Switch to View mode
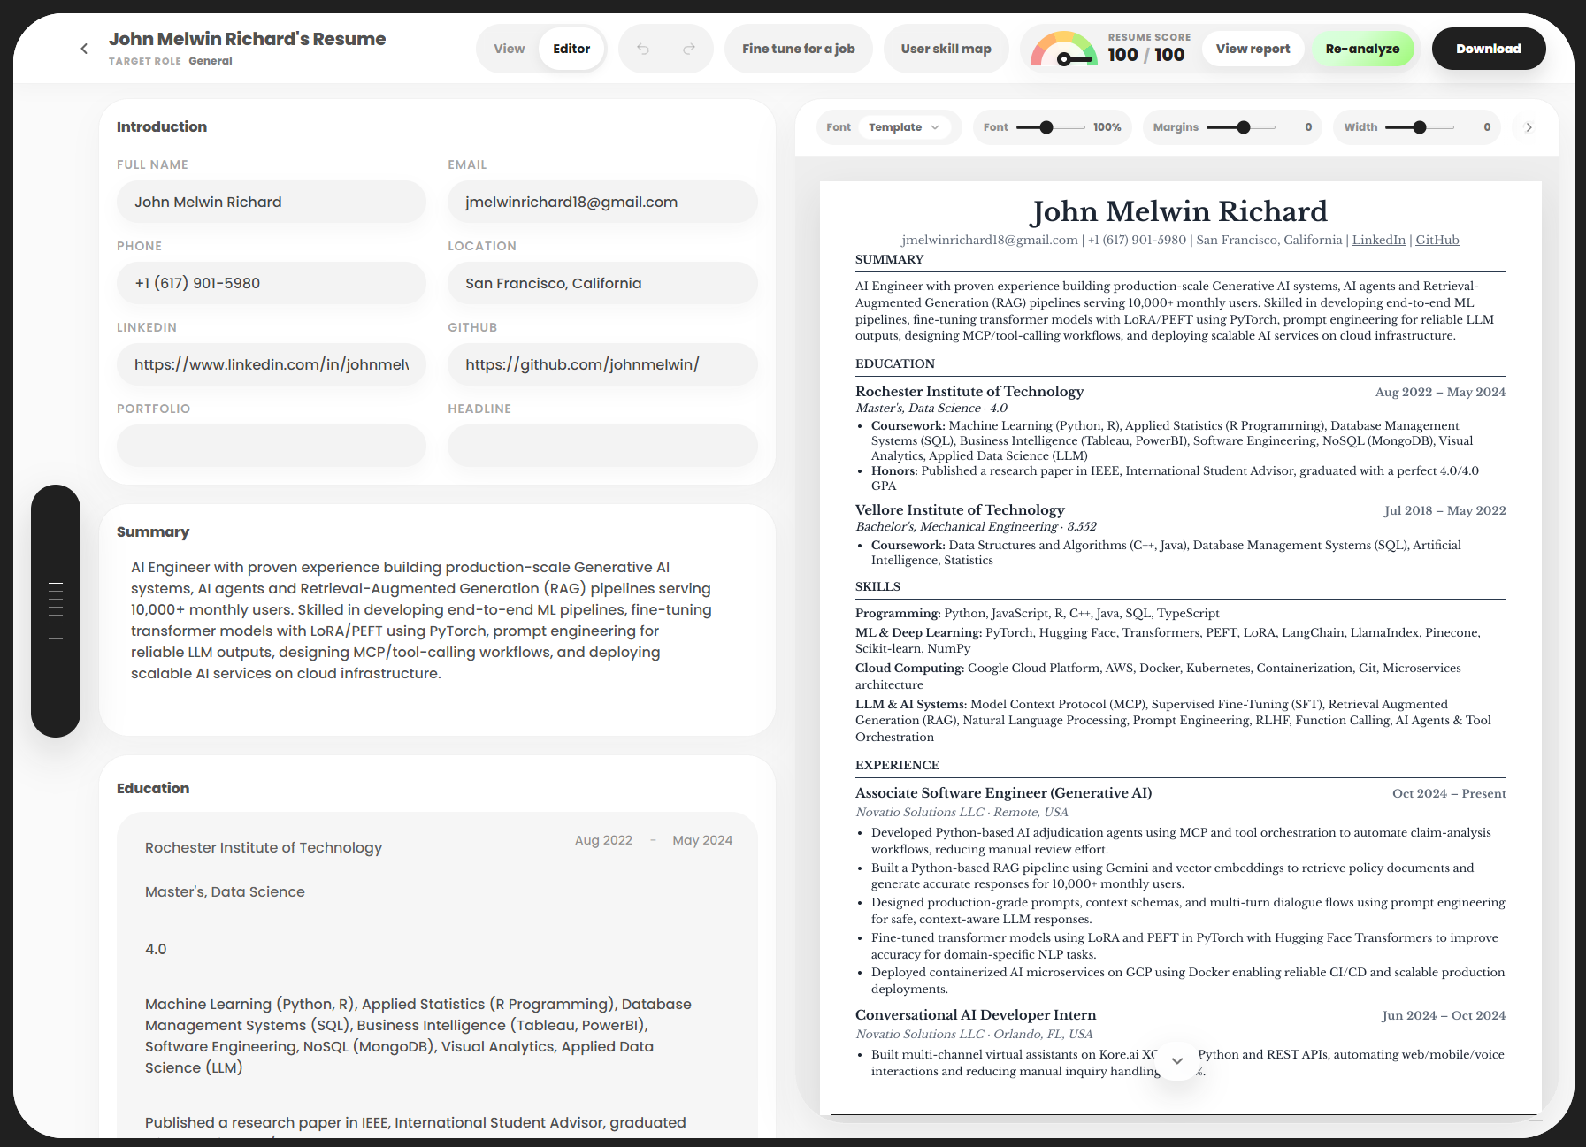 (509, 49)
